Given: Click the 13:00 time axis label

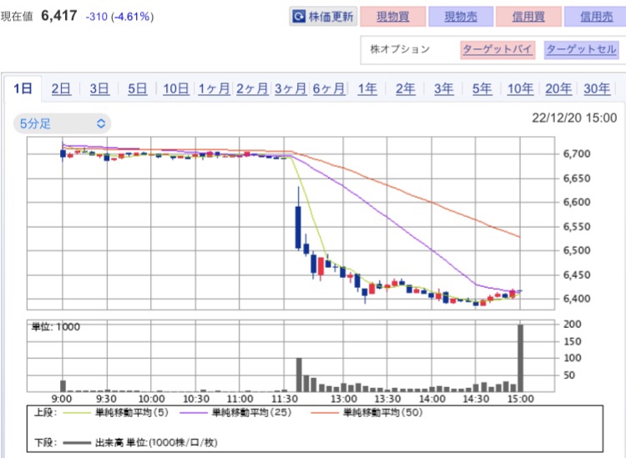Looking at the screenshot, I should point(344,399).
